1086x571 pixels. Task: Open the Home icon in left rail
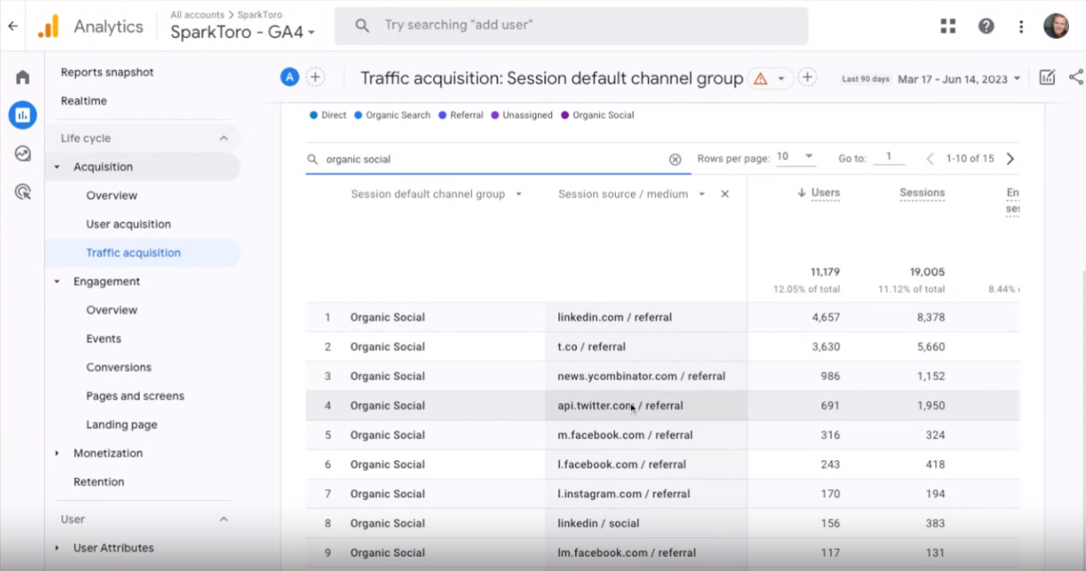click(x=23, y=77)
